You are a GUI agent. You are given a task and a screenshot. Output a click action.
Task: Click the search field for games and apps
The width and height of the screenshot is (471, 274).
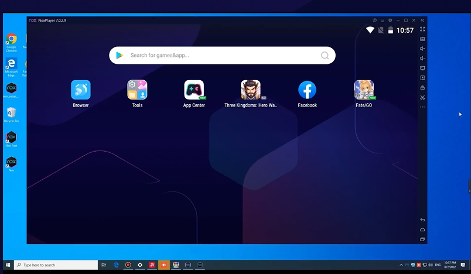[x=222, y=55]
